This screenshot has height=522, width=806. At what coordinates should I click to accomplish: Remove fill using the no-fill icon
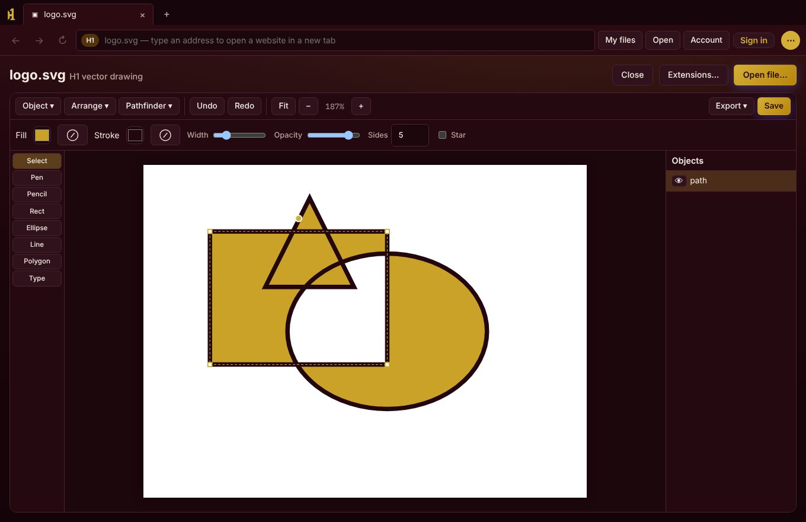(x=72, y=135)
